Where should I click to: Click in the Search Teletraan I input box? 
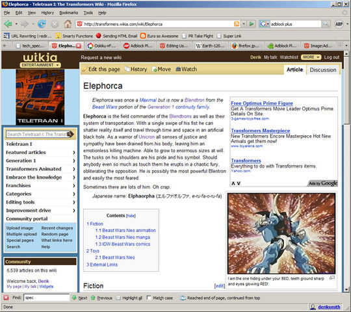tap(37, 135)
